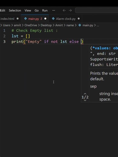
Task: Select name folder in the breadcrumb
Action: click(x=70, y=25)
